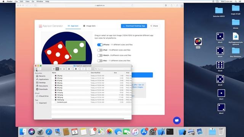Go back in the Finder window

[37, 69]
